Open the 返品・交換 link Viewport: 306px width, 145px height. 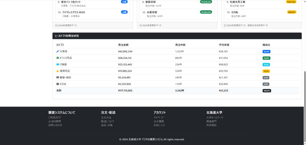pos(107,125)
